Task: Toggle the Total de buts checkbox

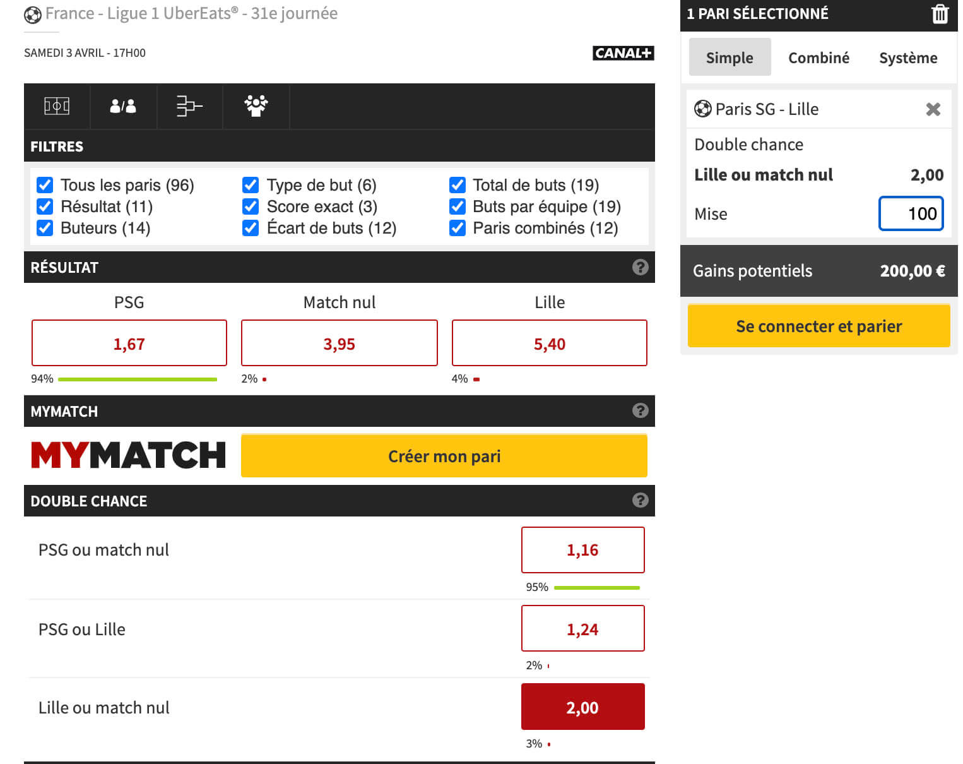Action: 458,185
